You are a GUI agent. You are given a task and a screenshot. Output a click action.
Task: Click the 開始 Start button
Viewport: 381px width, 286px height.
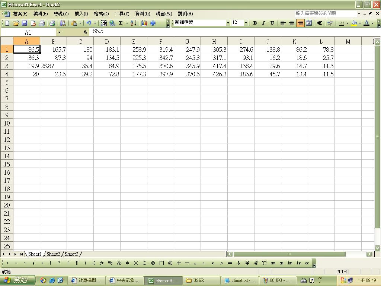[18, 280]
